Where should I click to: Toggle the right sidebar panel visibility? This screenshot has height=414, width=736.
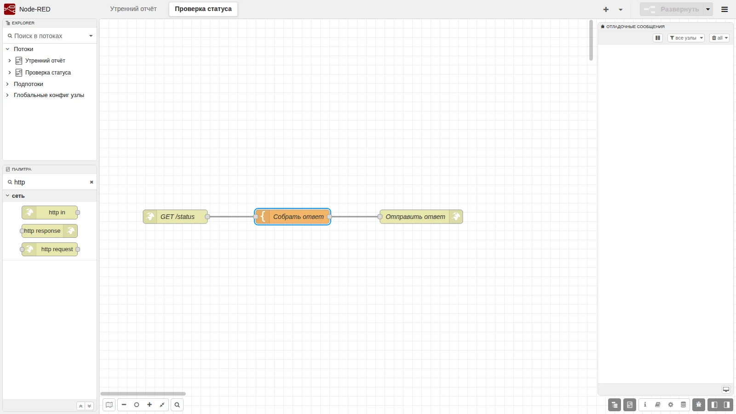point(727,405)
